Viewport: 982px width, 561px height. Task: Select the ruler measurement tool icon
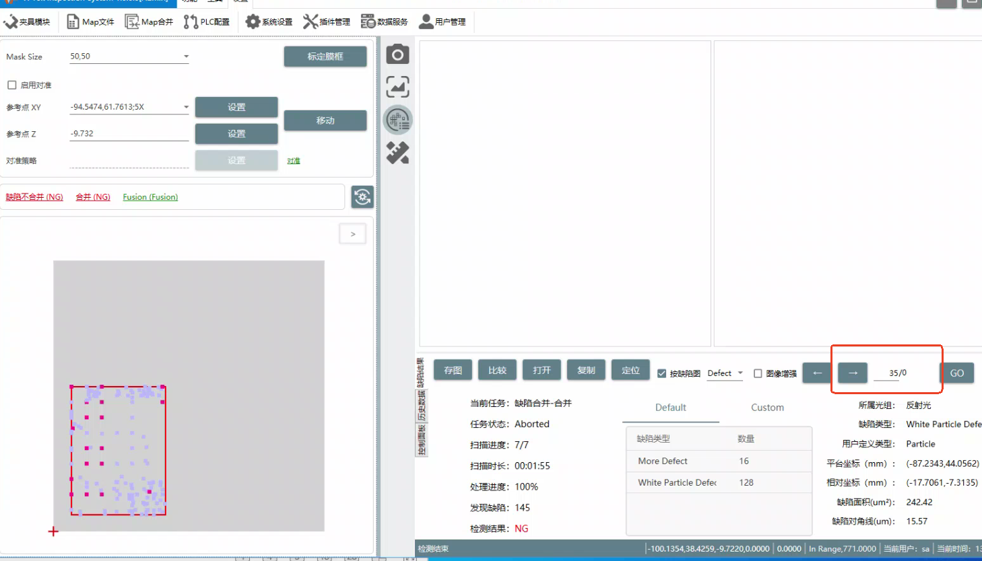(x=397, y=153)
